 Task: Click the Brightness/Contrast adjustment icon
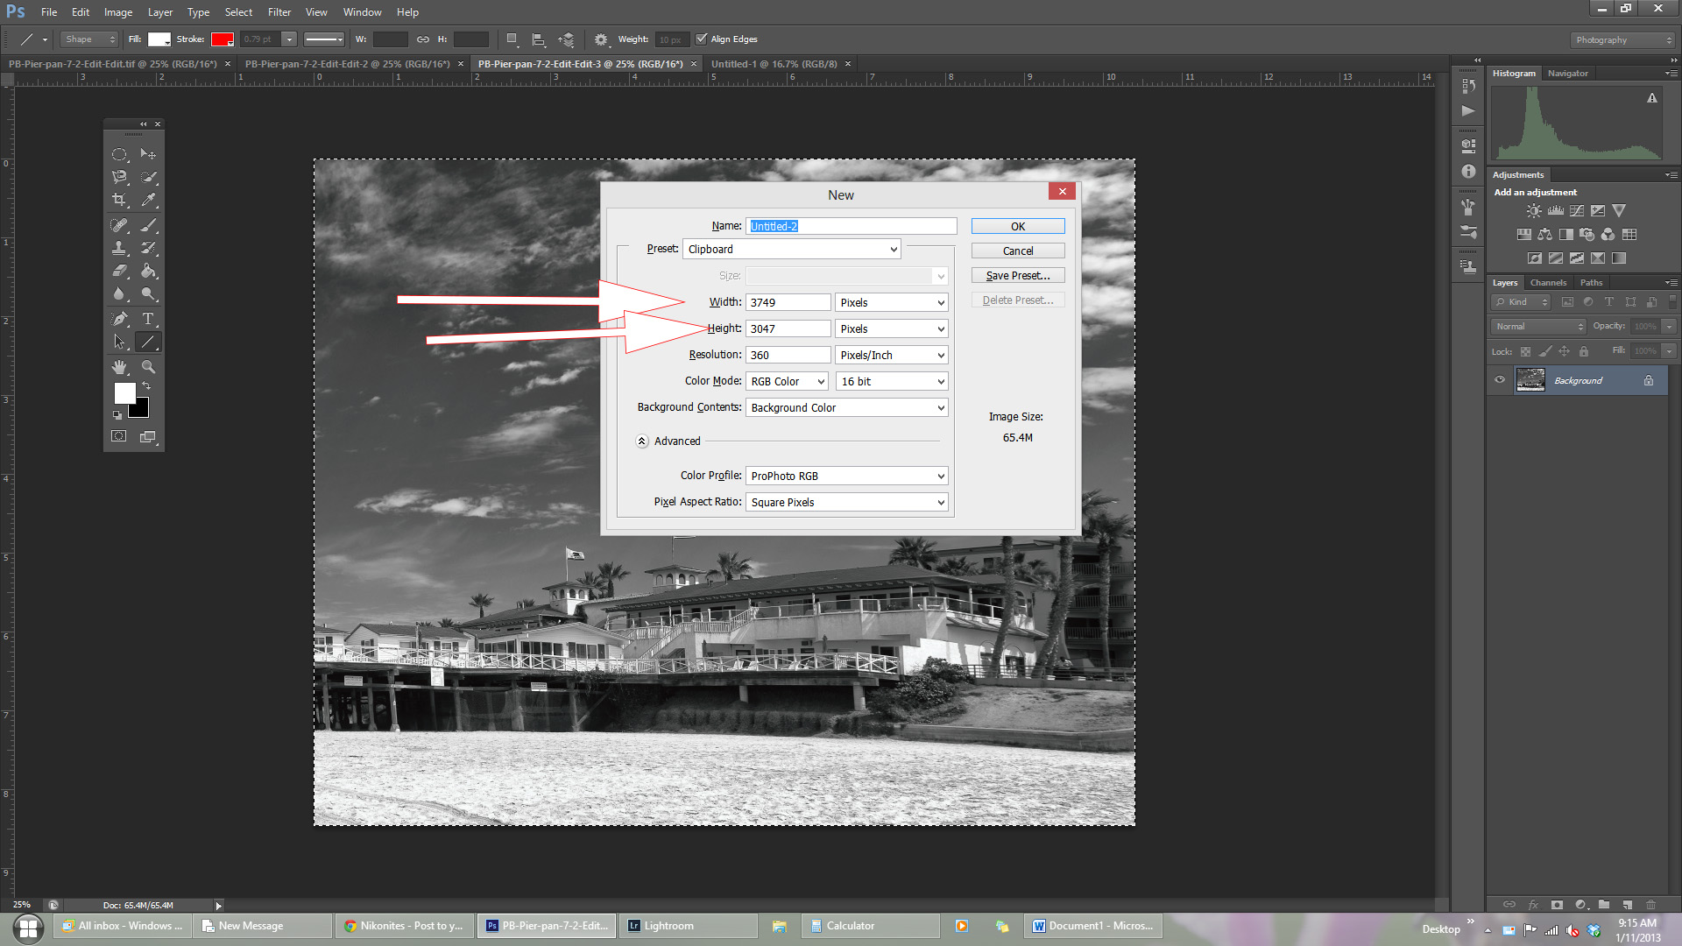tap(1533, 211)
